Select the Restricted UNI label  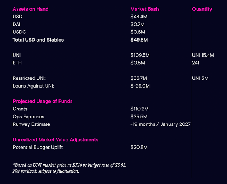coord(30,78)
